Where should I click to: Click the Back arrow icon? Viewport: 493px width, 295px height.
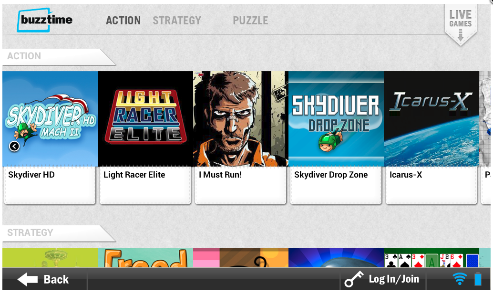coord(28,279)
